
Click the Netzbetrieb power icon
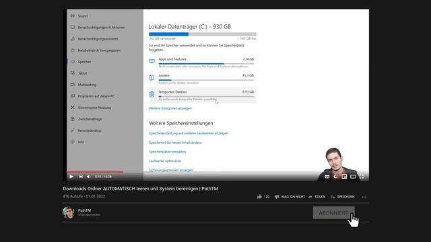pos(73,50)
